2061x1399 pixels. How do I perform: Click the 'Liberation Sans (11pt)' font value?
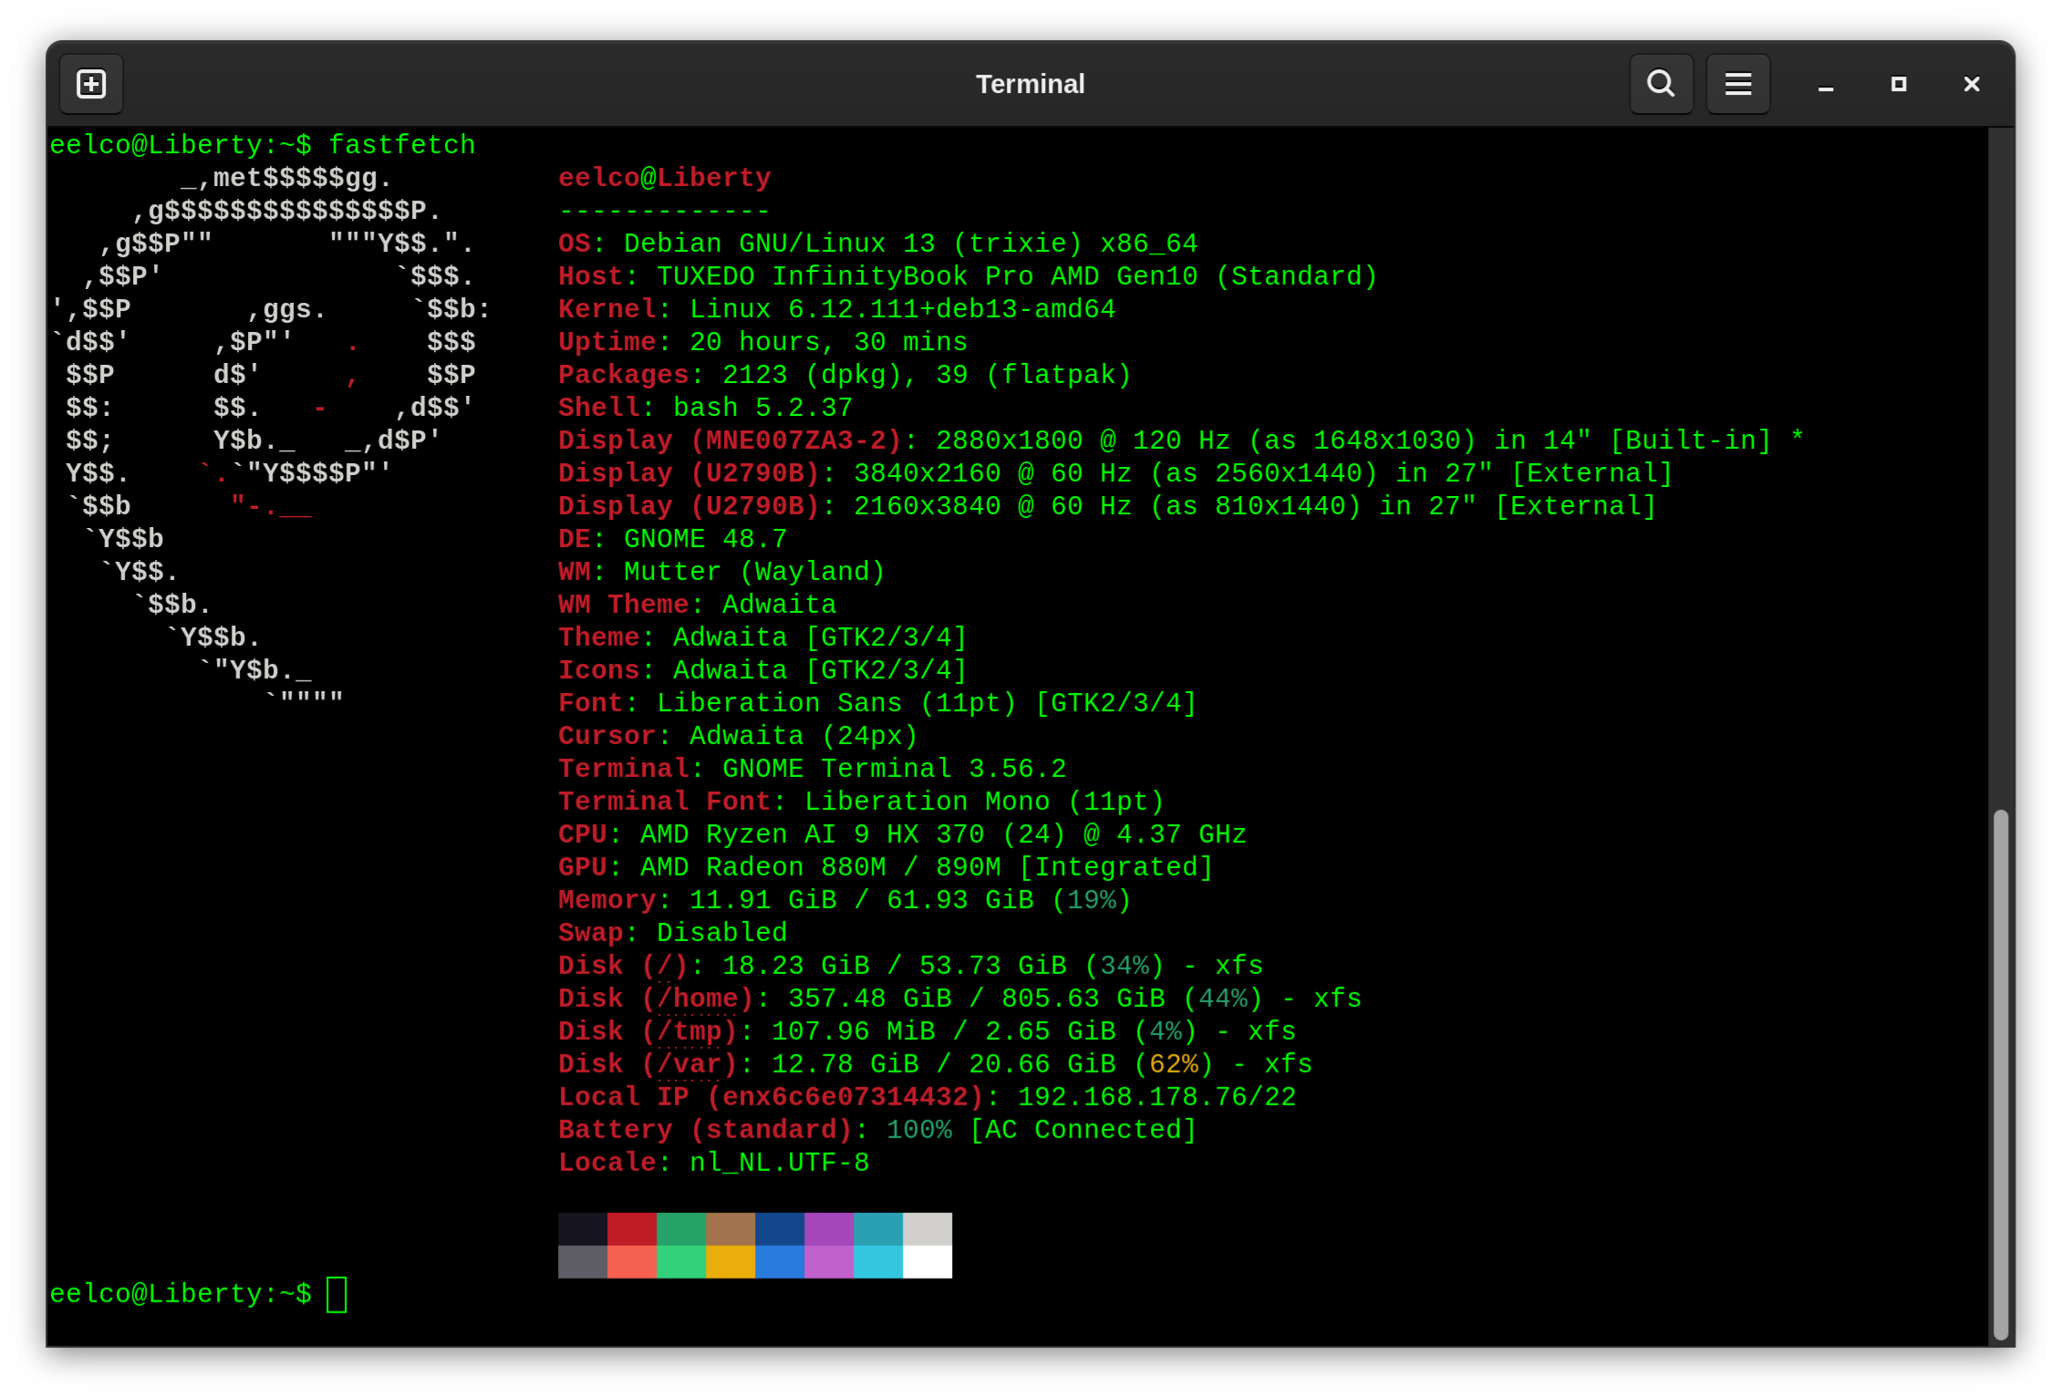(836, 703)
